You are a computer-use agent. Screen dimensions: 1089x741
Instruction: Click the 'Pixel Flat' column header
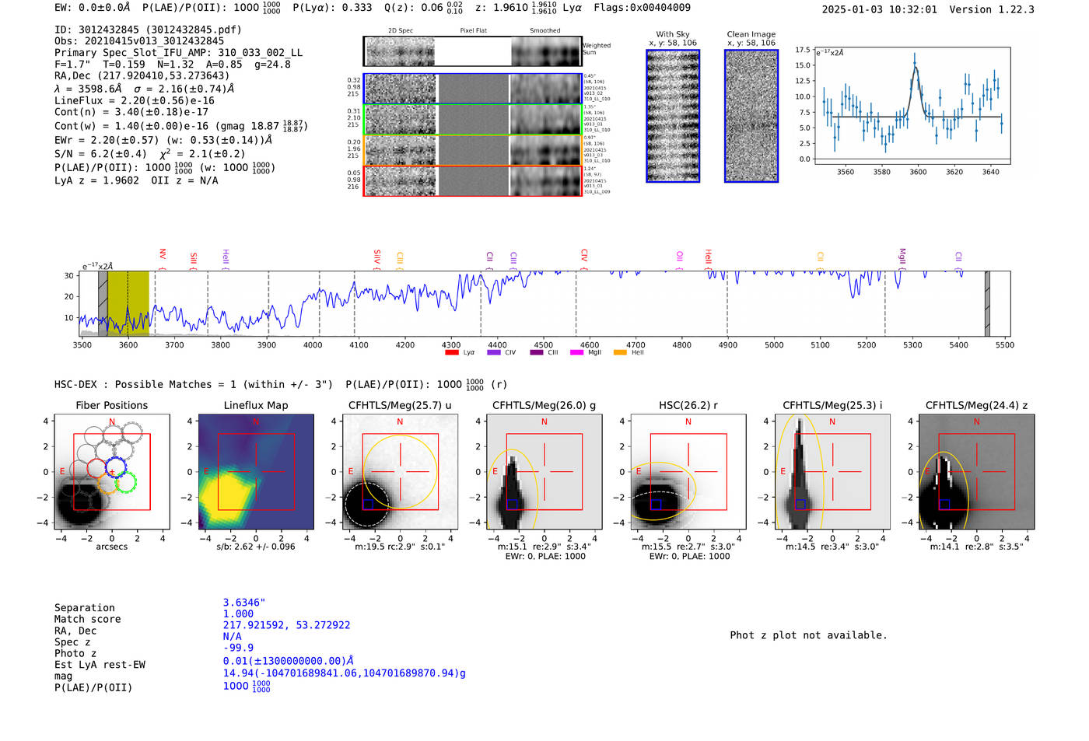point(473,30)
